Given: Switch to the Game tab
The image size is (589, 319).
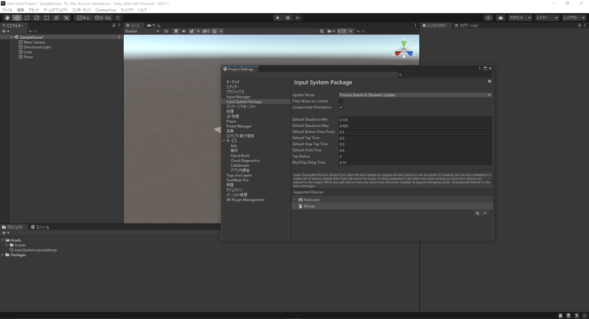Looking at the screenshot, I should 154,25.
